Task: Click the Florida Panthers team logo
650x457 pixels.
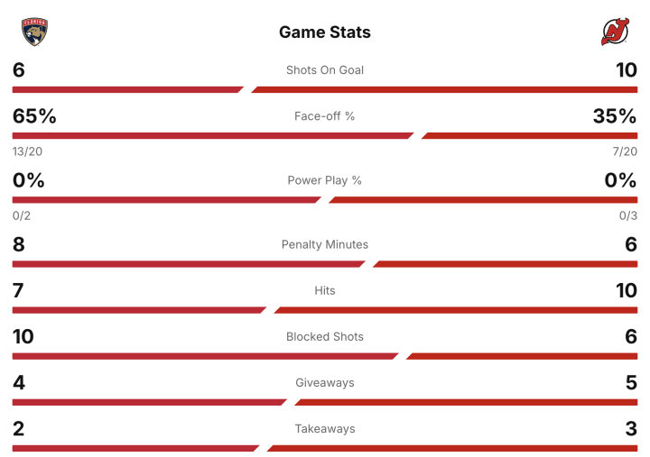Action: click(34, 32)
